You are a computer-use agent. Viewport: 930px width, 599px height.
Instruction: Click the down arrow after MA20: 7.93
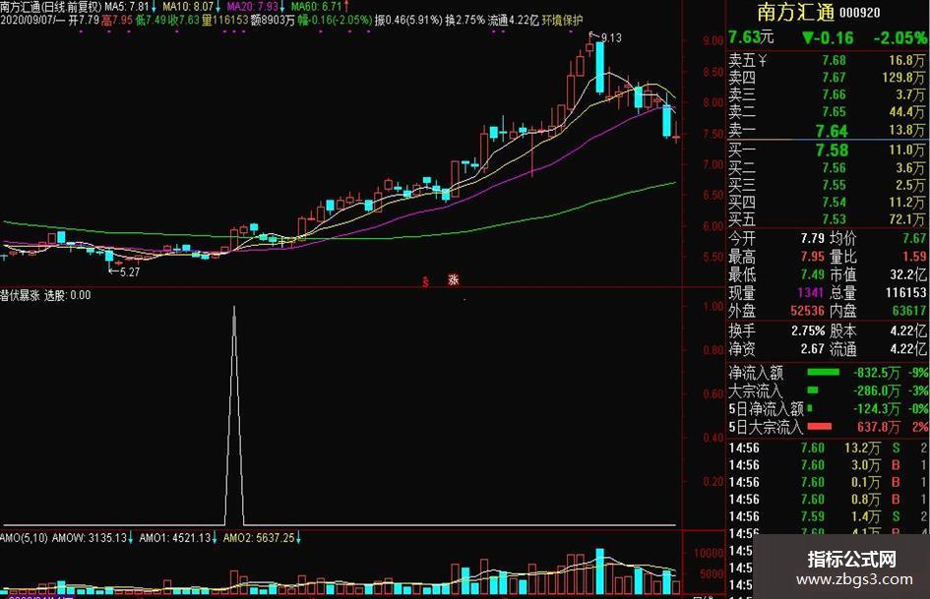(x=282, y=7)
